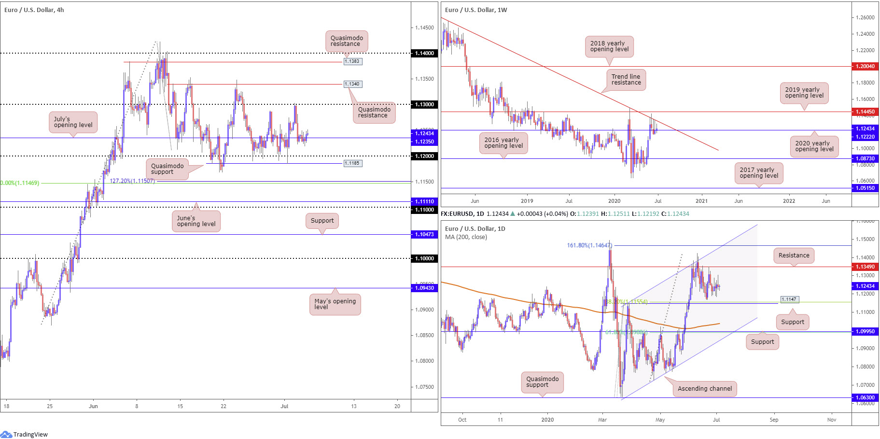Image resolution: width=880 pixels, height=439 pixels.
Task: Click the 4h chart title 'Euro / U.S. Dollar, 4h'
Action: coord(34,10)
